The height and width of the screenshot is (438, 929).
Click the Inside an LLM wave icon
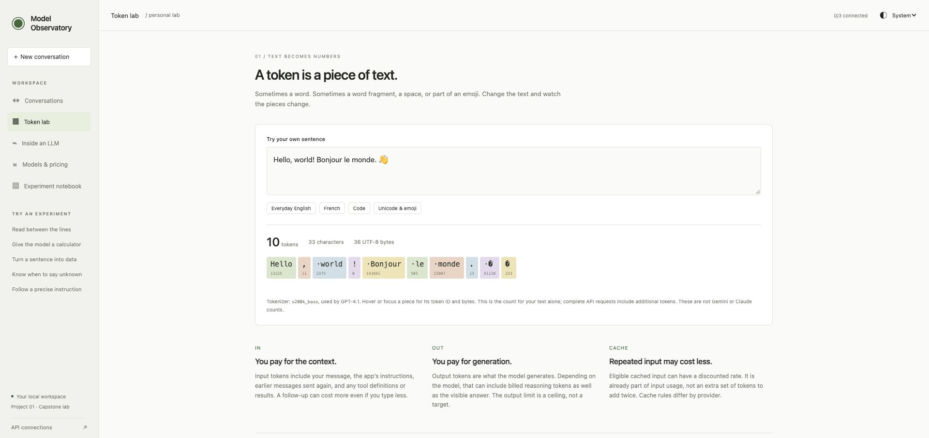15,143
